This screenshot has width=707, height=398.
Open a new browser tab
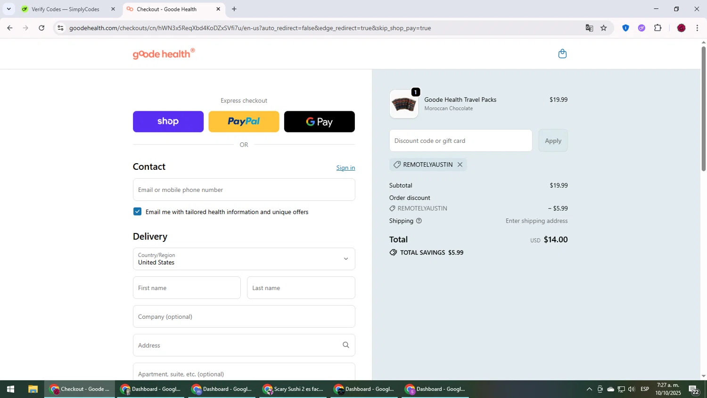click(x=234, y=9)
